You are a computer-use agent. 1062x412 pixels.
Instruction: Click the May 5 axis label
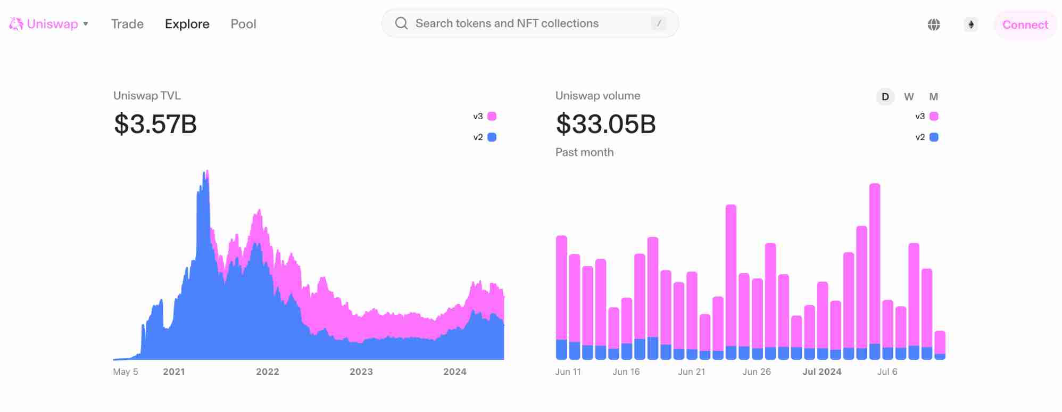click(x=126, y=372)
